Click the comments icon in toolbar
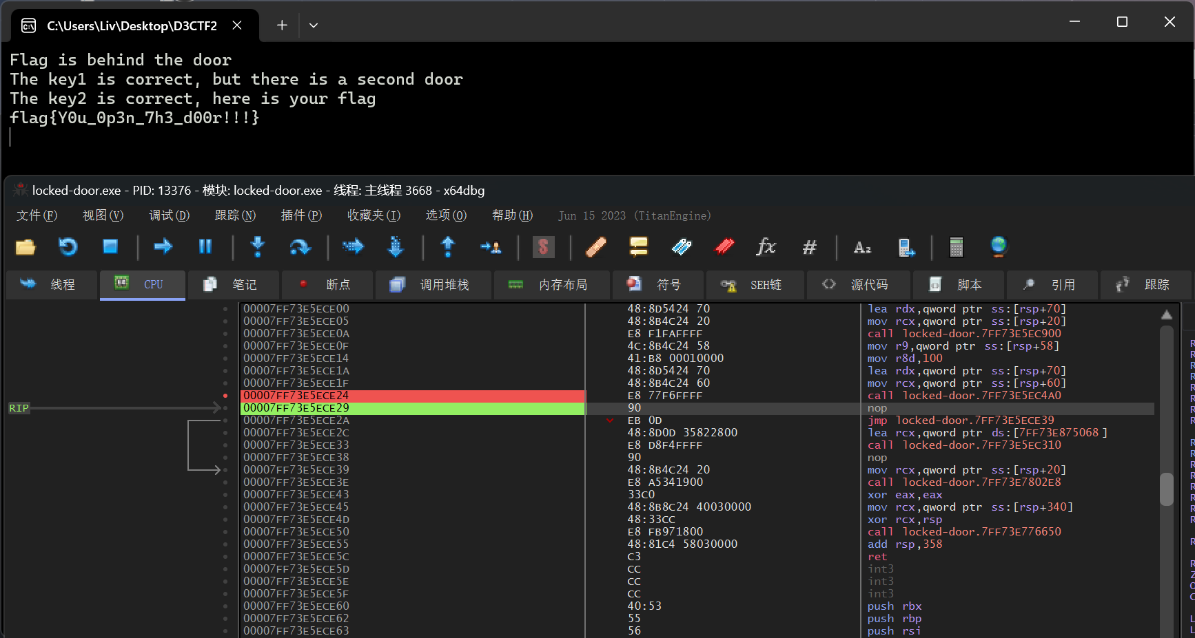Screen dimensions: 1195x638 [639, 247]
